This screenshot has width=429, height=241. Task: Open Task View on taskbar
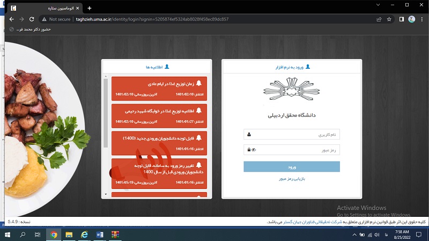tap(38, 235)
